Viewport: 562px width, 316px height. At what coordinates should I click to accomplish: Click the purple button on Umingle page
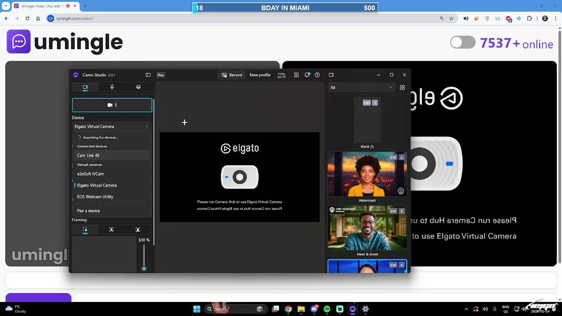38,298
